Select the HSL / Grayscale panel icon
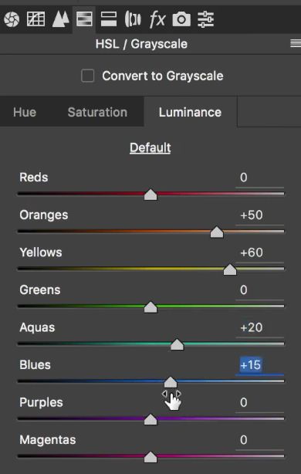Image resolution: width=301 pixels, height=474 pixels. (84, 19)
